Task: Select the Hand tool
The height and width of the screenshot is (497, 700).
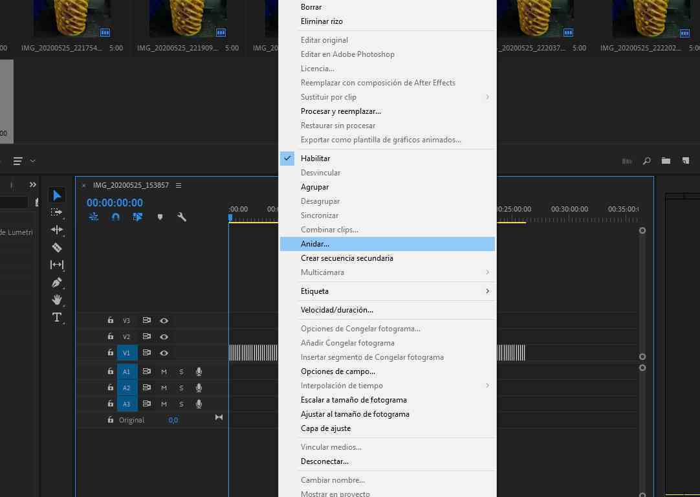Action: pos(57,300)
